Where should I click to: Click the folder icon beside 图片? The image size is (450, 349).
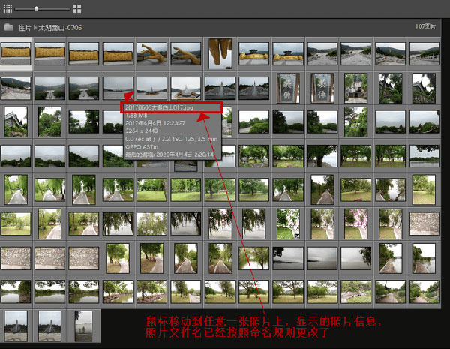8,27
